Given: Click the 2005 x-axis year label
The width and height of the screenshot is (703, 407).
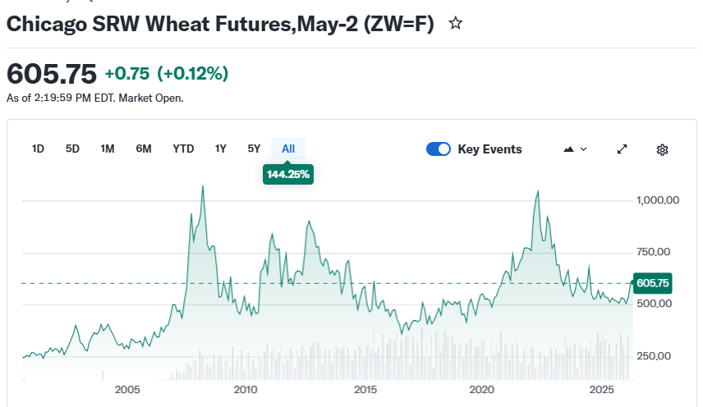Looking at the screenshot, I should coord(127,389).
